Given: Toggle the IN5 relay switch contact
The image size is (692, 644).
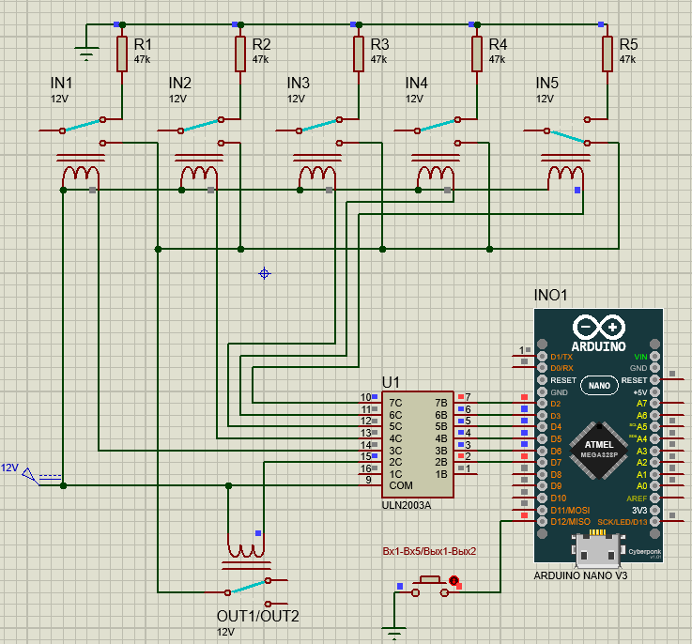Looking at the screenshot, I should tap(567, 136).
